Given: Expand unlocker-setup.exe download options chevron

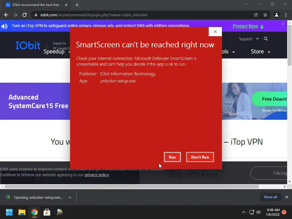Looking at the screenshot, I should (70, 197).
